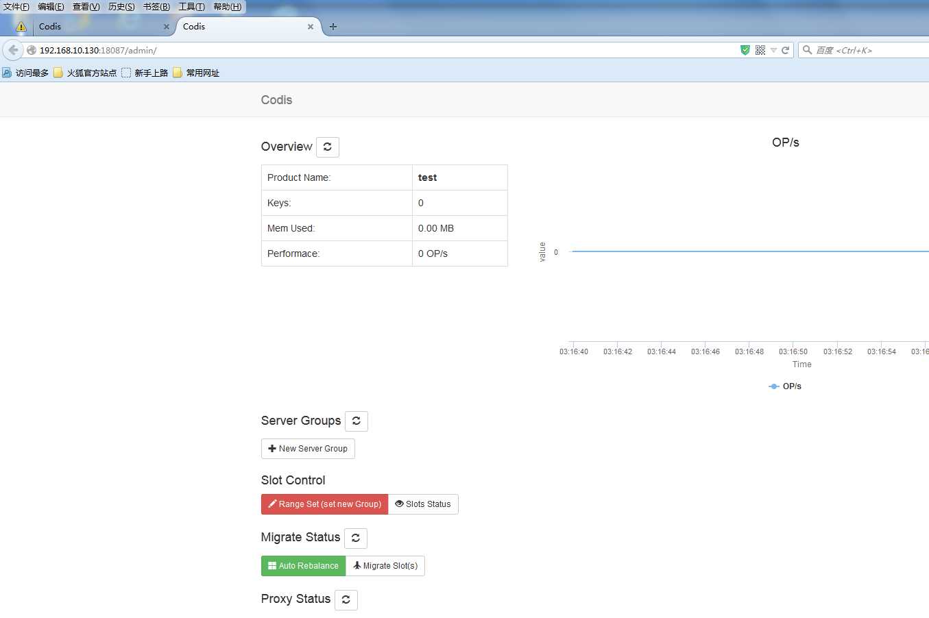Click the Mem Used value 0.00 MB
929x618 pixels.
(436, 228)
